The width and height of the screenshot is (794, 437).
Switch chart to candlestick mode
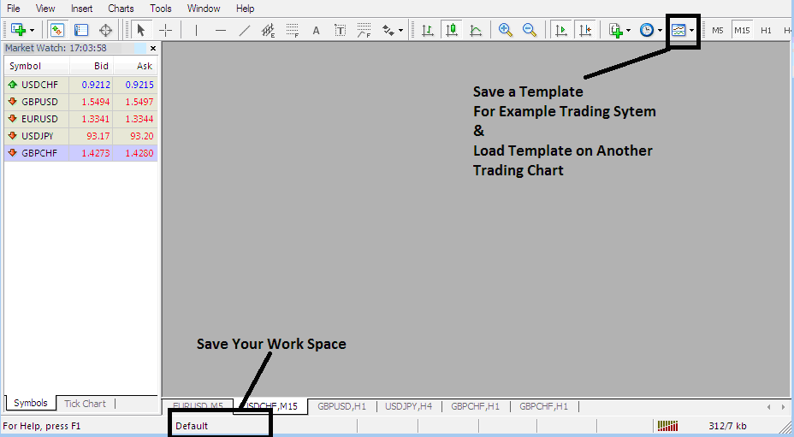coord(452,30)
